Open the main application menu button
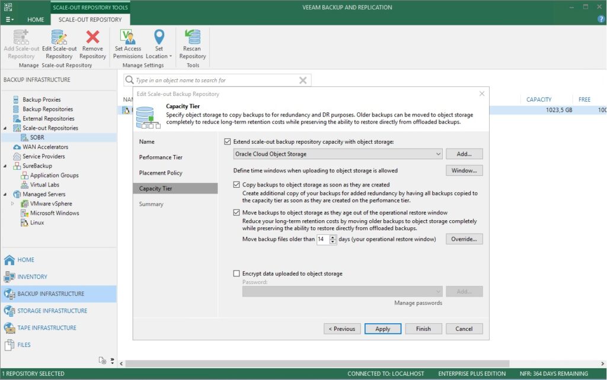Image resolution: width=607 pixels, height=380 pixels. pos(9,20)
